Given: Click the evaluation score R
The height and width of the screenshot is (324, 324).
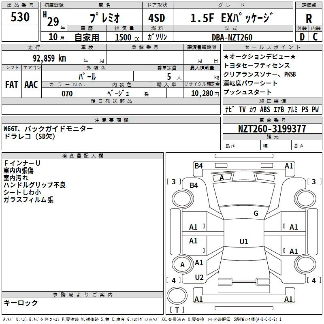Looking at the screenshot, I should (x=309, y=19).
